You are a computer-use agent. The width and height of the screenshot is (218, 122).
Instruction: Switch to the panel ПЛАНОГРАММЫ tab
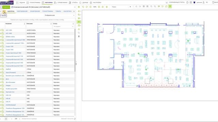tap(48, 11)
